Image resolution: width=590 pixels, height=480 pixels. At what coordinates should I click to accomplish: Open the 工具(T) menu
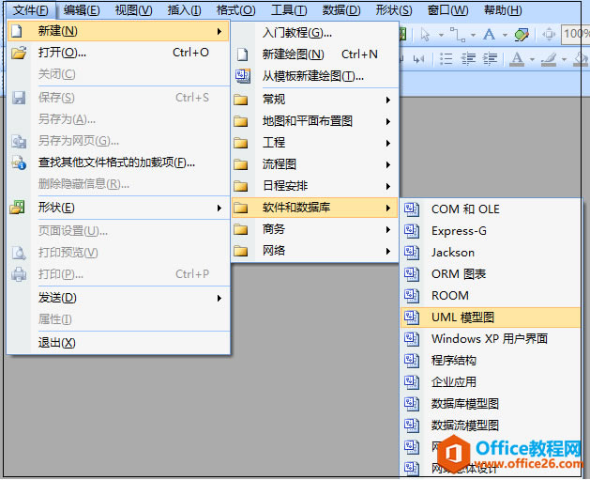pyautogui.click(x=289, y=10)
